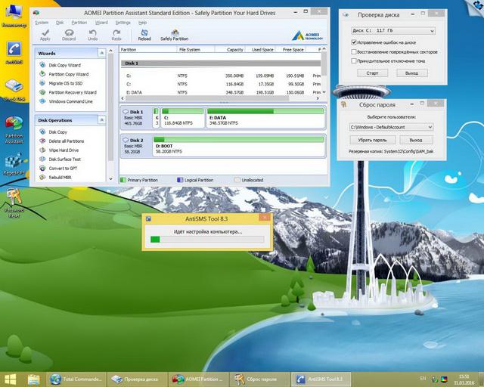
Task: Open the System menu
Action: [x=42, y=23]
